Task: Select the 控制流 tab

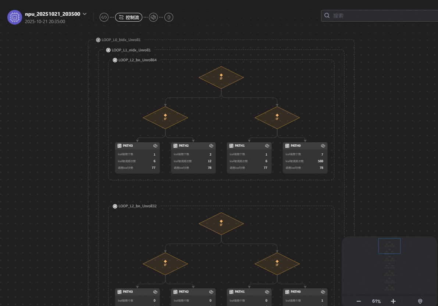Action: click(129, 17)
